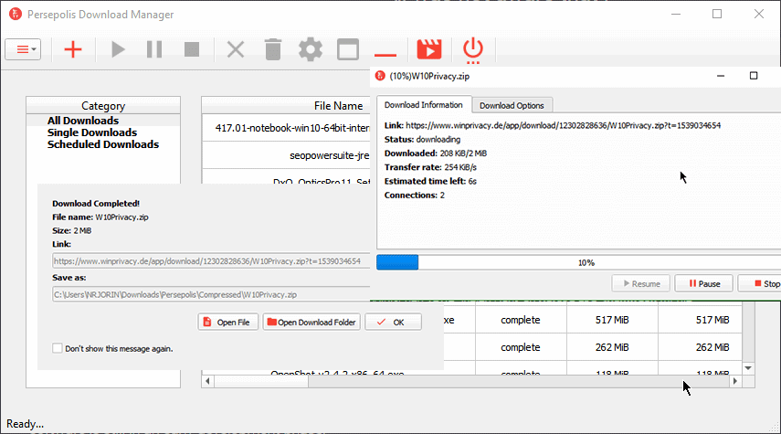Click the complete status in 262 MiB row
The height and width of the screenshot is (434, 781).
pyautogui.click(x=521, y=347)
